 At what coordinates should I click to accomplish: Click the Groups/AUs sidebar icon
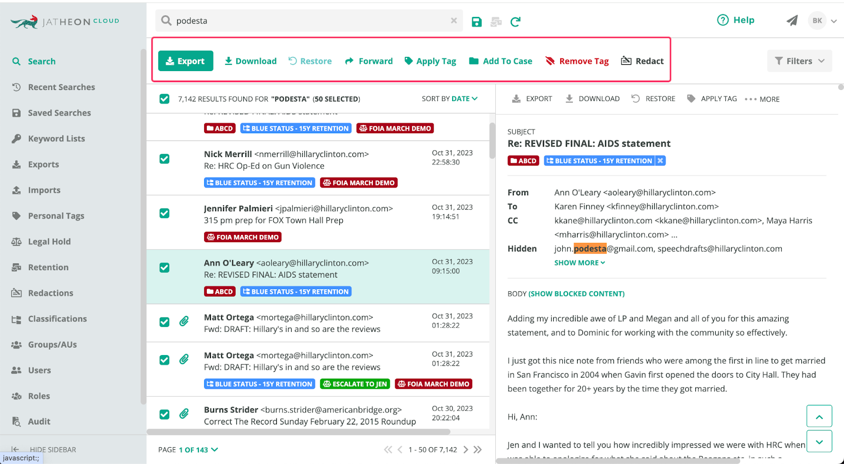(x=16, y=345)
